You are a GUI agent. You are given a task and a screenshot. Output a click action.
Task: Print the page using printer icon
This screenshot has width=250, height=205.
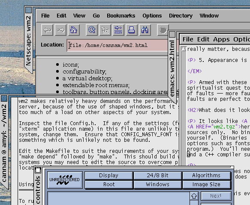(132, 30)
